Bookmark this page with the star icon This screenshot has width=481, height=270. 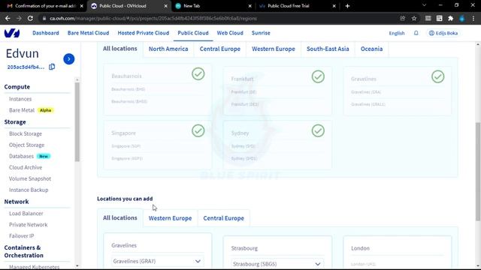414,18
